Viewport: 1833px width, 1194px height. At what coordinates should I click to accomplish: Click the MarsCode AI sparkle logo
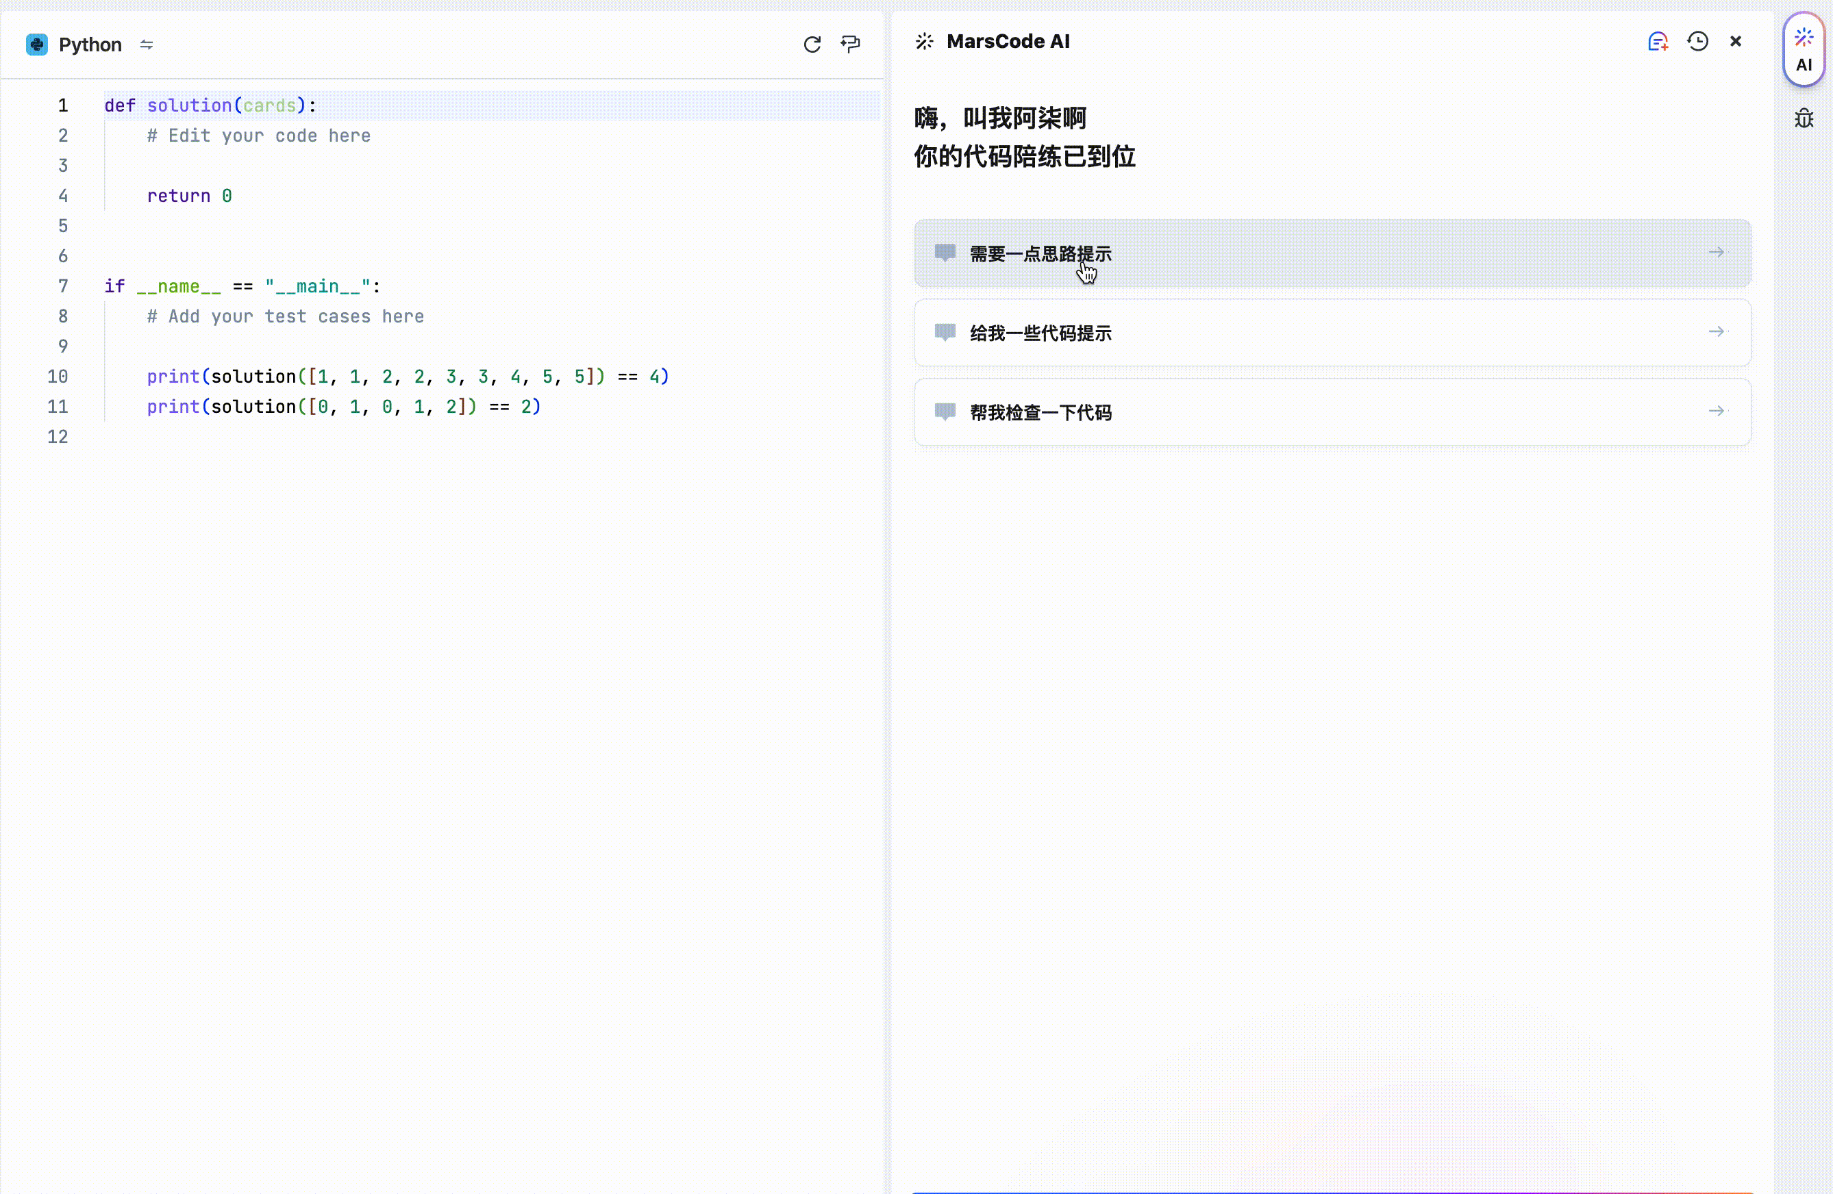pyautogui.click(x=924, y=42)
